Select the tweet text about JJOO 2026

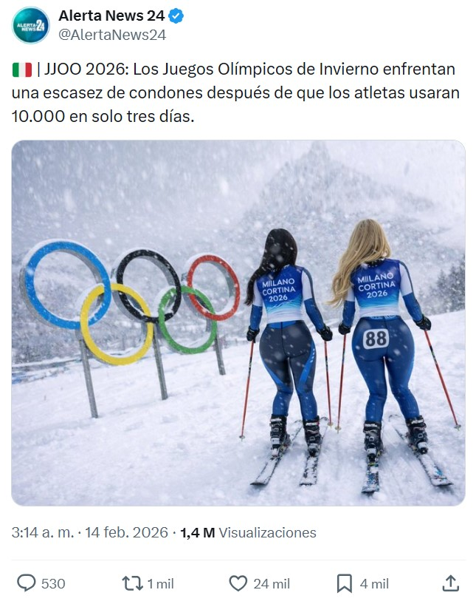pos(235,93)
